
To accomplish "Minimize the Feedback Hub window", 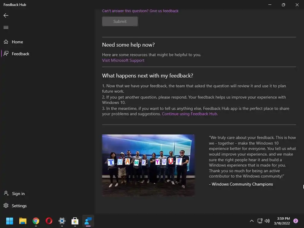I will click(x=270, y=4).
